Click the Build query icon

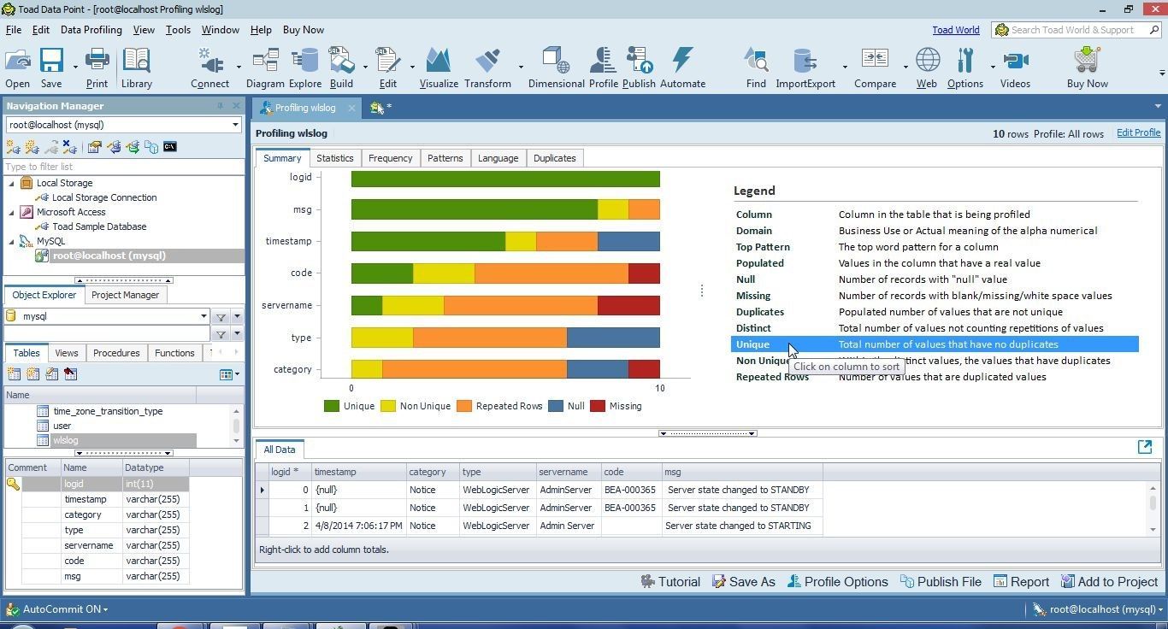click(x=341, y=68)
